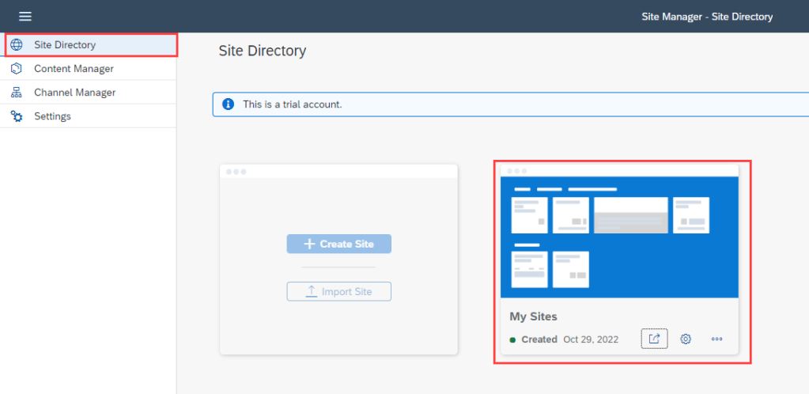Screen dimensions: 809x394
Task: Click the Channel Manager hierarchy icon
Action: coord(17,93)
